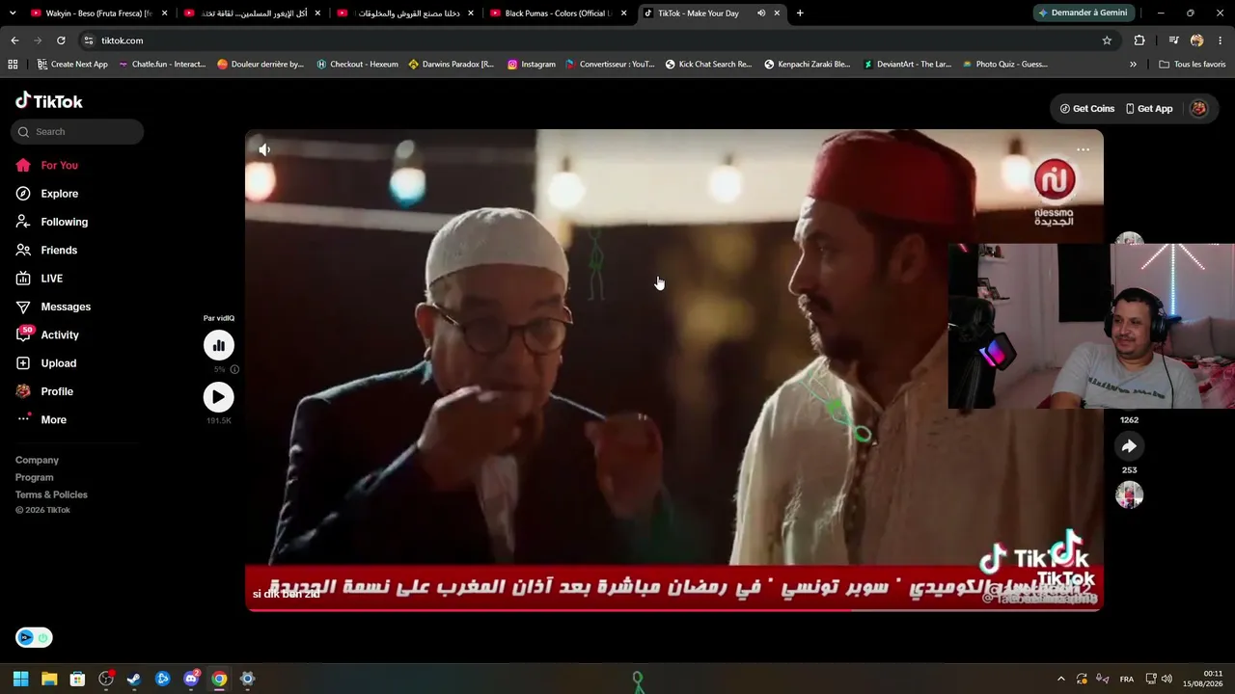Click the TikTok video player
The image size is (1235, 694).
[673, 370]
